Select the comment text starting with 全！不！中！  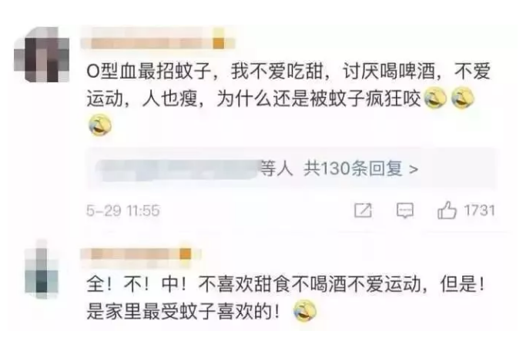[286, 299]
